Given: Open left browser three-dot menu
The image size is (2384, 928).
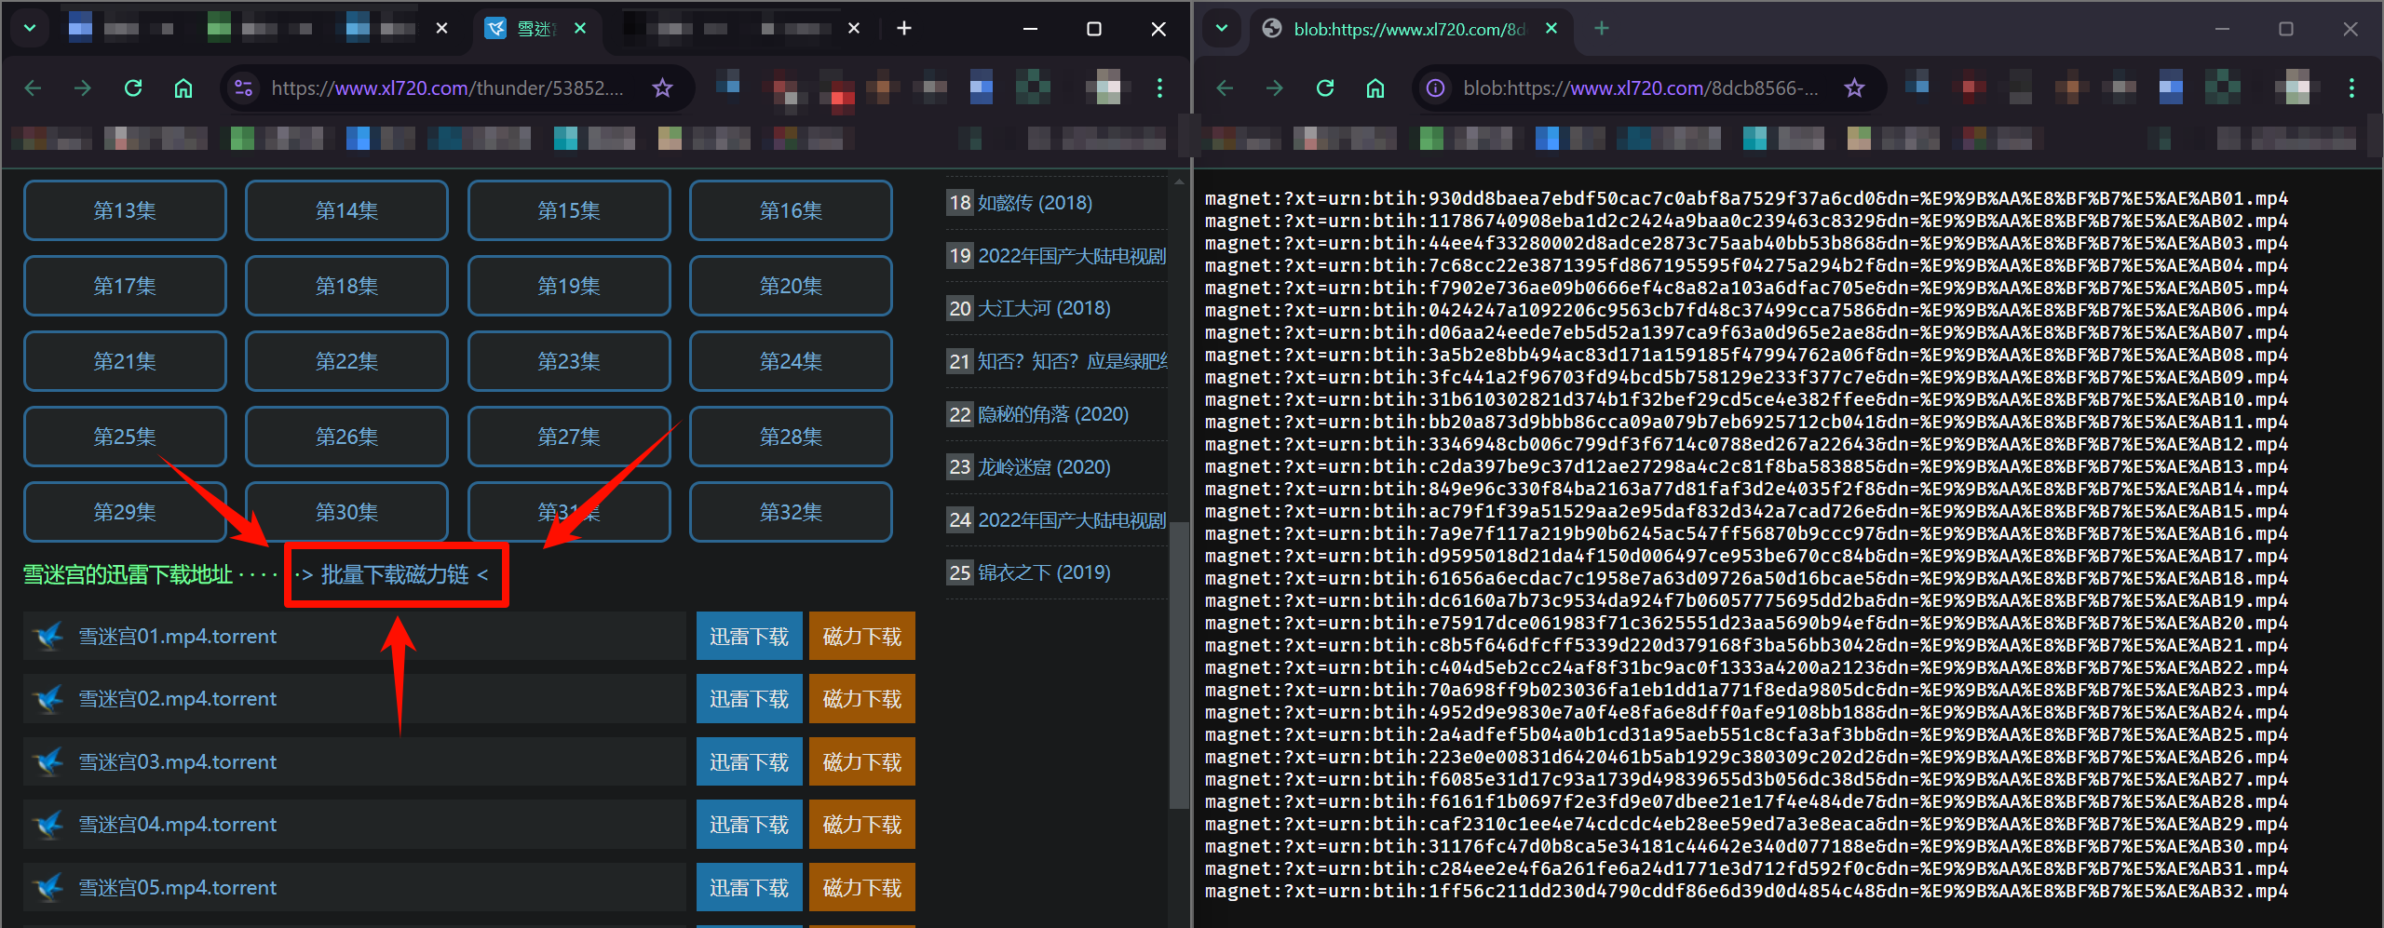Looking at the screenshot, I should point(1159,87).
